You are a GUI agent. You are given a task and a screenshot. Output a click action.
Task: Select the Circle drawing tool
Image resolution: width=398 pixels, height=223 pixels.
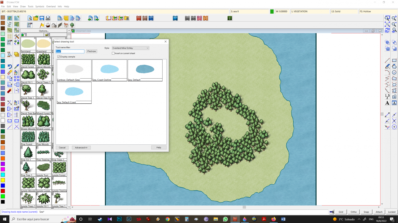394,72
